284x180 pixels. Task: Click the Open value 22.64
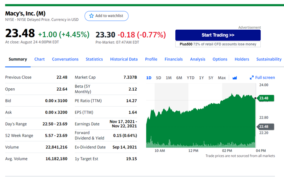[62, 89]
